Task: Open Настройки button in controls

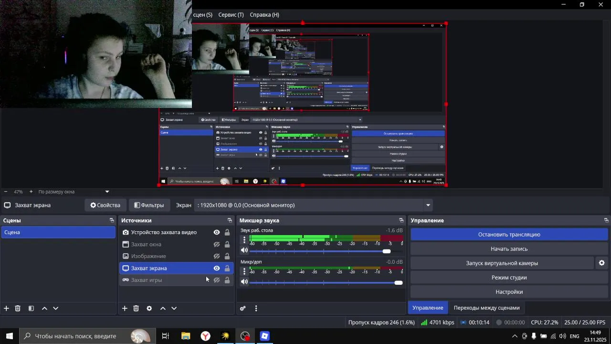Action: 509,292
